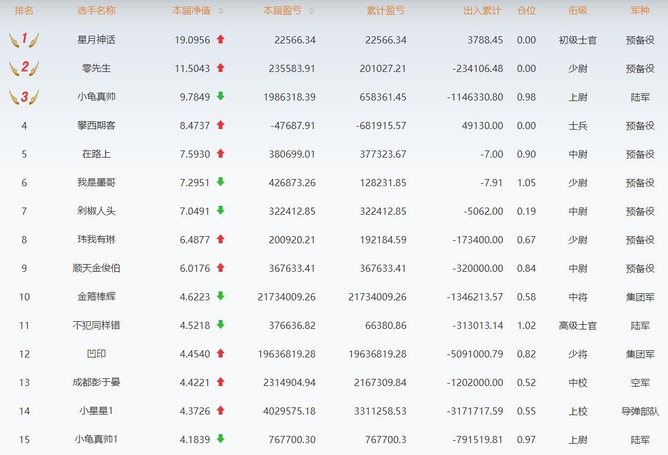
Task: Click the rank 1 gold wings badge
Action: [24, 40]
